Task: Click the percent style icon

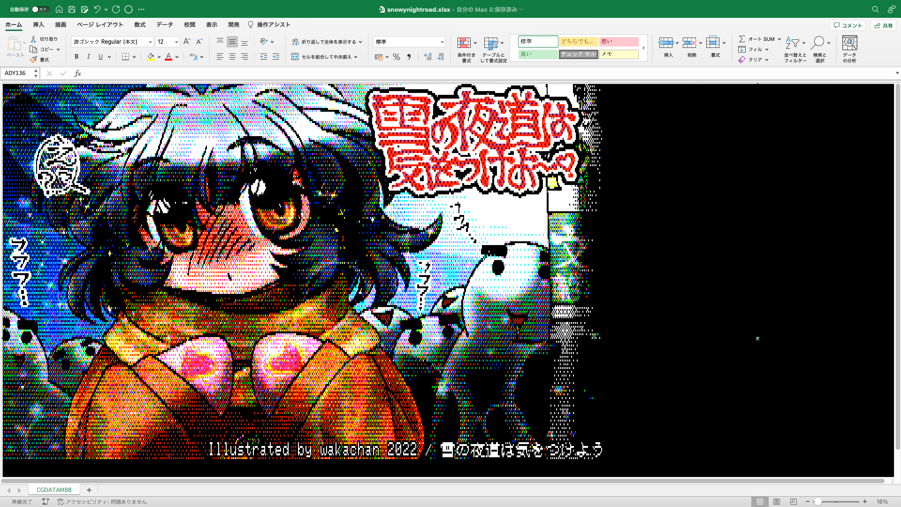Action: (397, 57)
